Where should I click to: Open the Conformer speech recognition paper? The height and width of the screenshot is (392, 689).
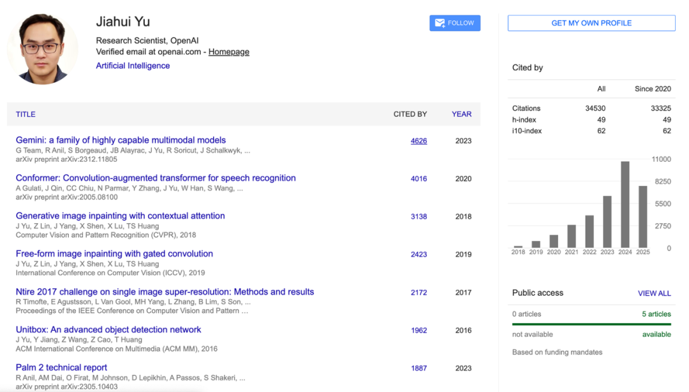(156, 178)
